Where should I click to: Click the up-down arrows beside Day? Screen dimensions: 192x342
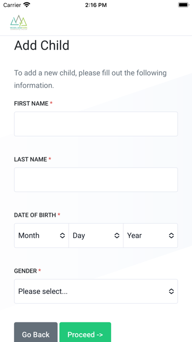117,235
